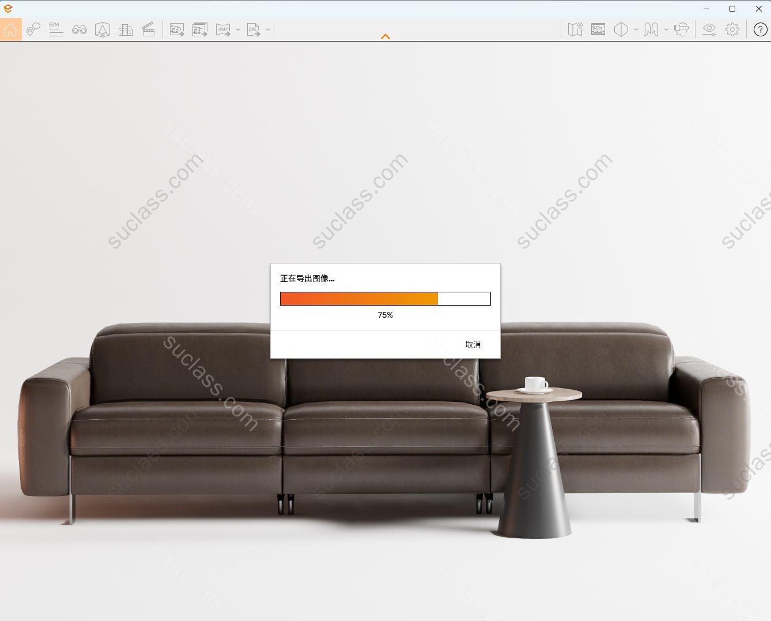The image size is (771, 621).
Task: Click the single screenshot export icon
Action: pyautogui.click(x=177, y=29)
